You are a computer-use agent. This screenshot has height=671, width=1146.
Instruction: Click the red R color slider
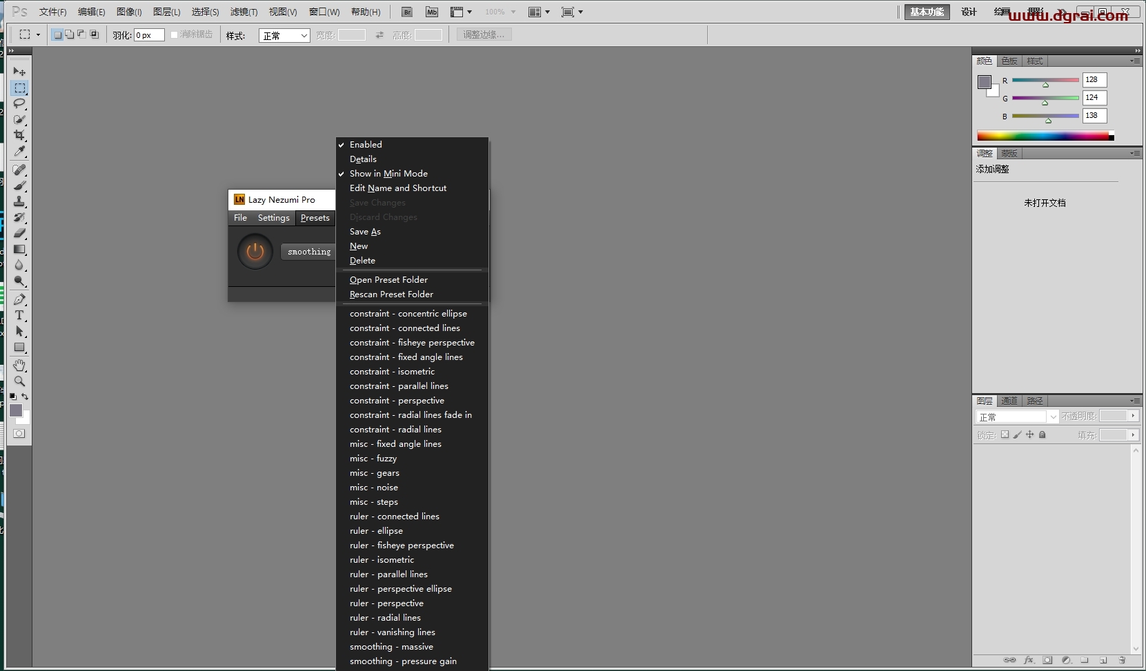pos(1045,80)
